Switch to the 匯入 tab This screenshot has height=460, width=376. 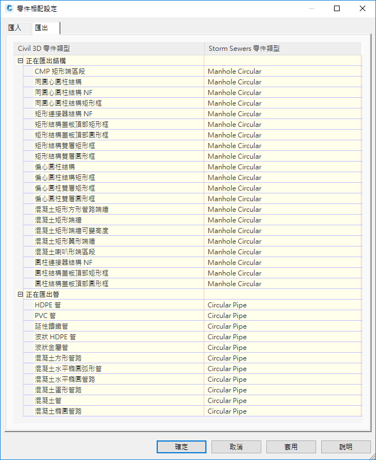click(18, 28)
